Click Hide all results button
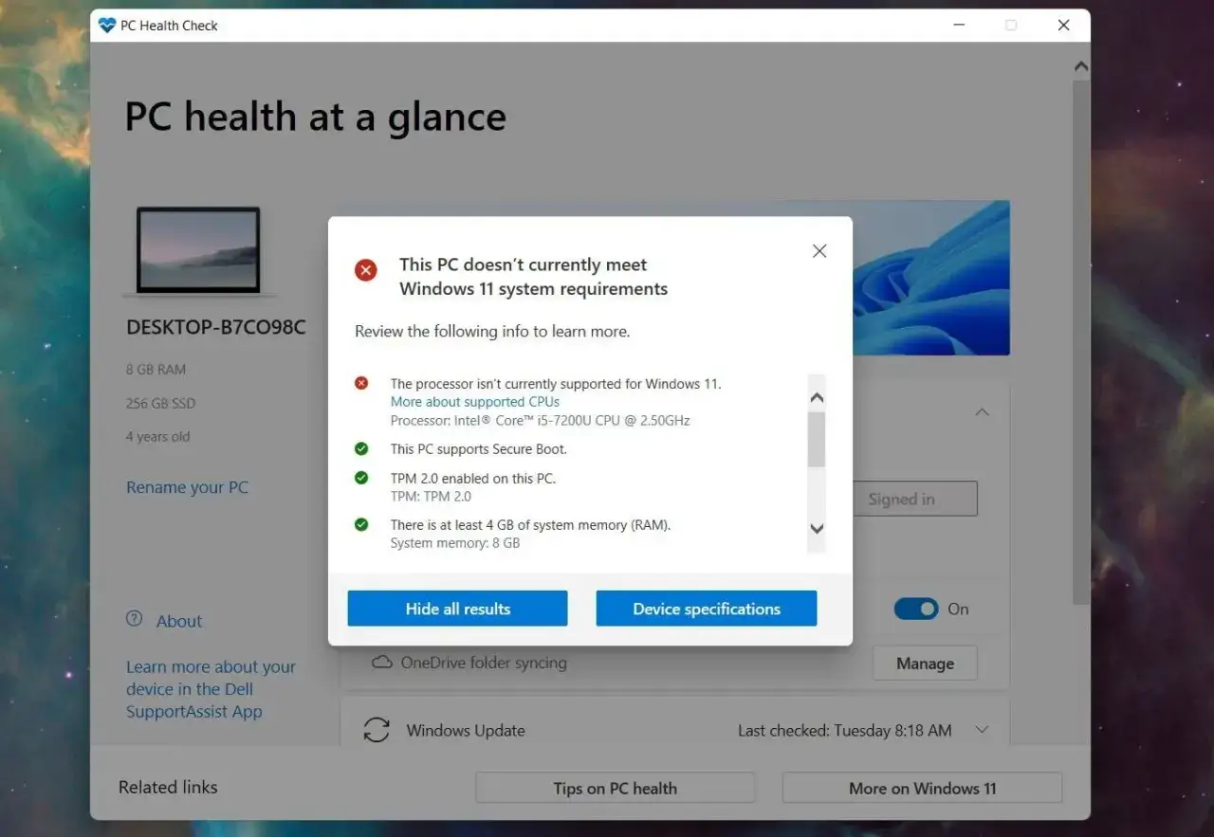Image resolution: width=1214 pixels, height=837 pixels. click(457, 609)
